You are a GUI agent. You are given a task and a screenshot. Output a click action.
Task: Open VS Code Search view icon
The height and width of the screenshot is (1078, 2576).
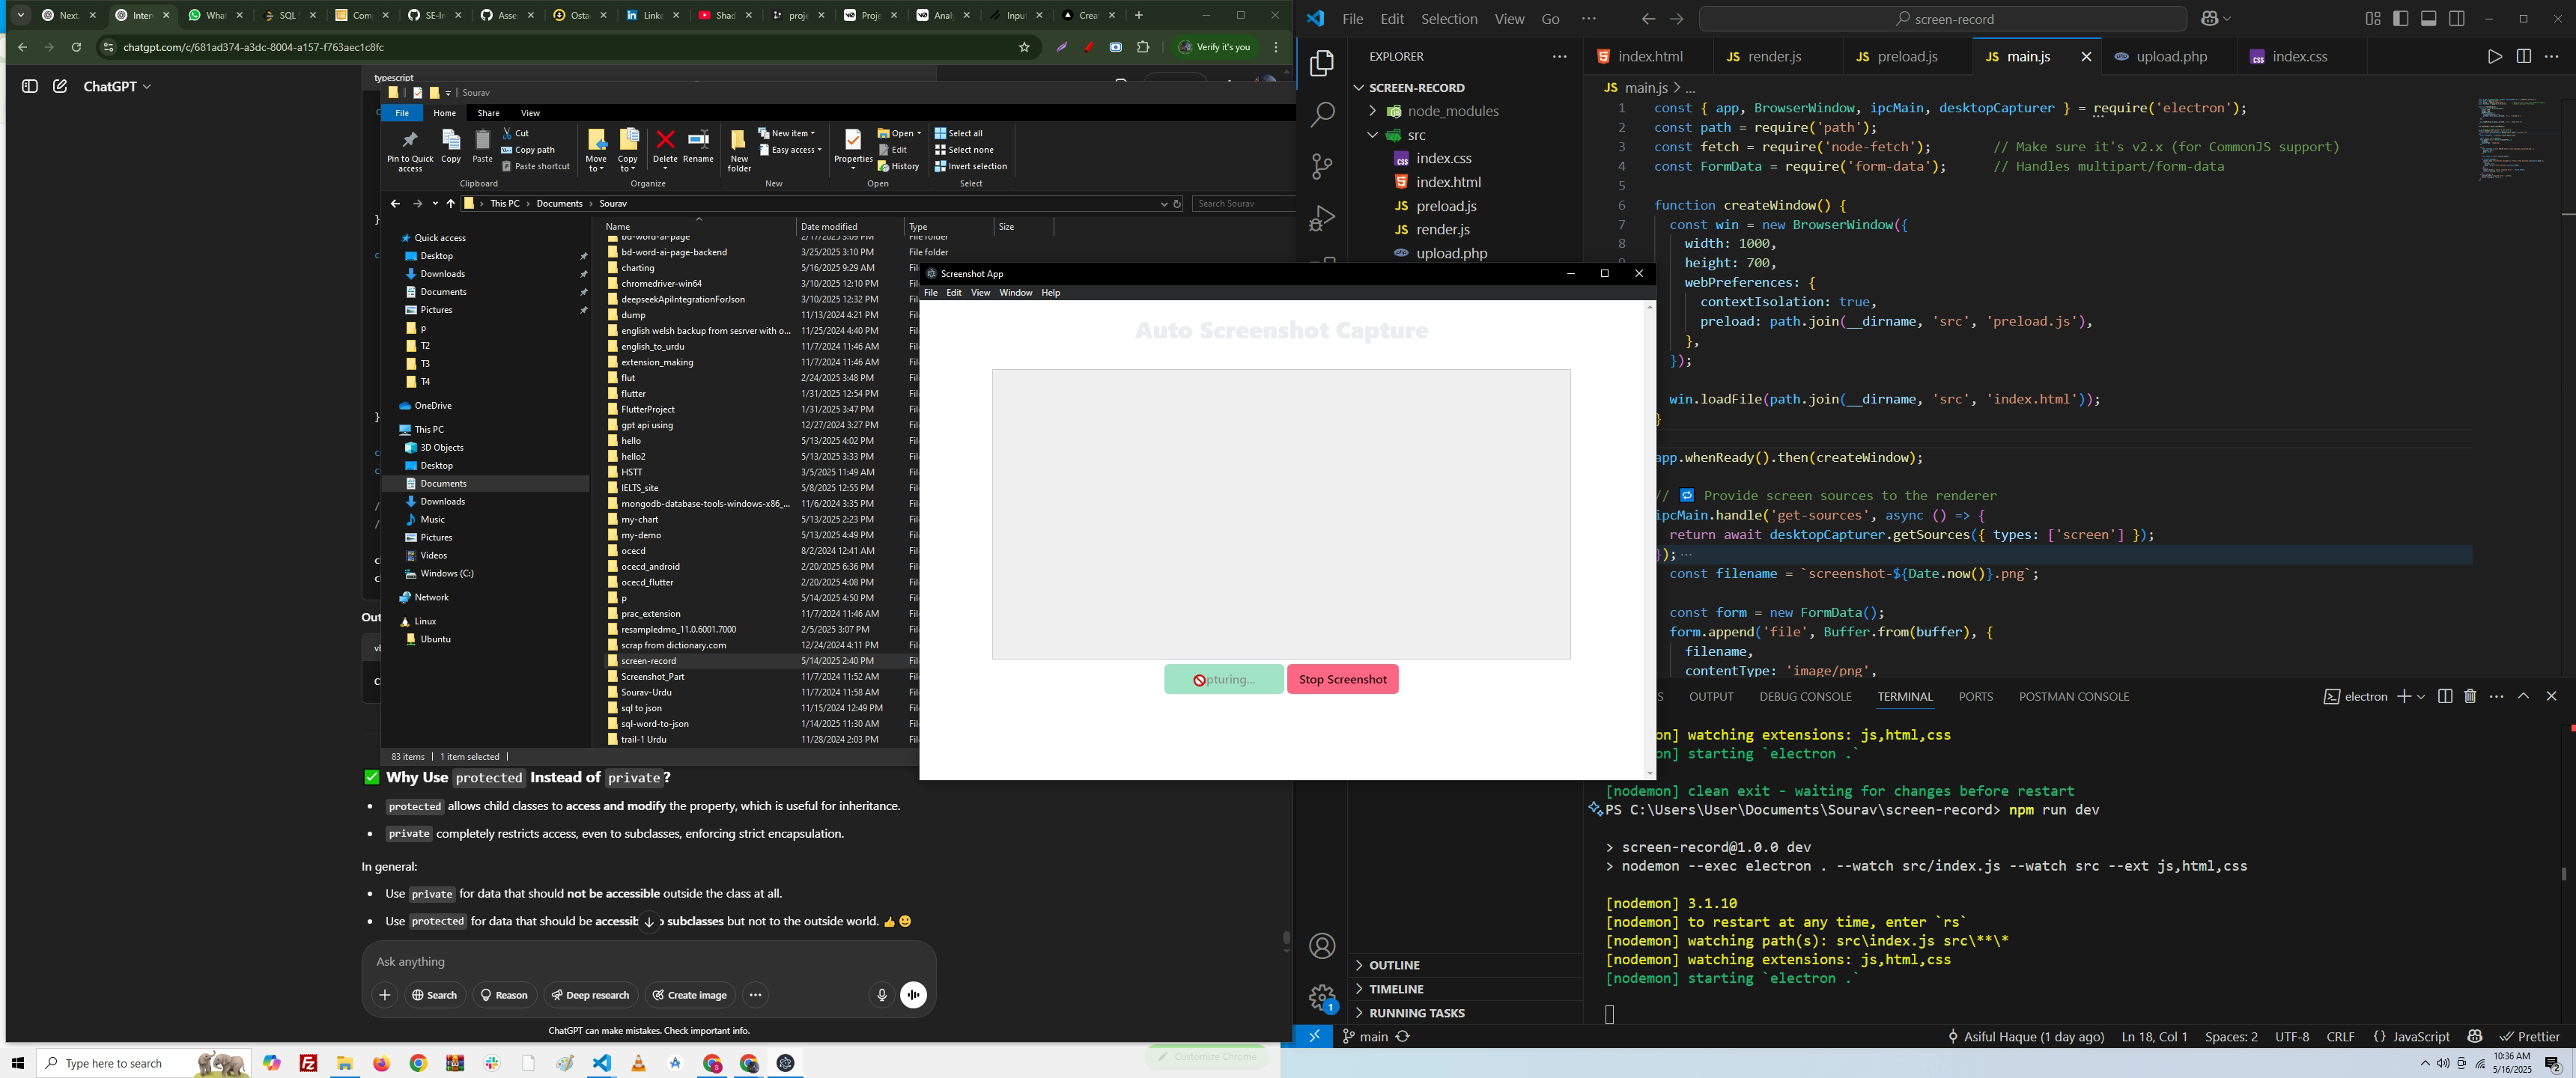pos(1322,114)
